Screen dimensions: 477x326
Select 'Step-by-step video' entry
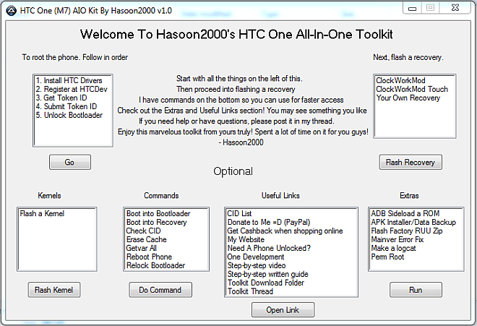click(257, 265)
